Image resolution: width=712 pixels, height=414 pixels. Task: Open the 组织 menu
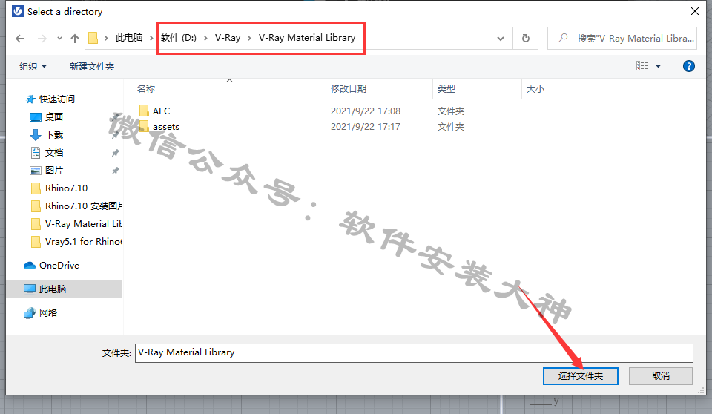33,66
